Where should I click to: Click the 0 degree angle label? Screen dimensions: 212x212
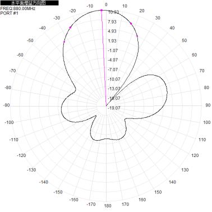106,4
